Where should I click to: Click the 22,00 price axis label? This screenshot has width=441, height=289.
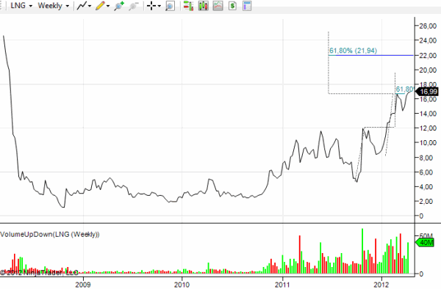pyautogui.click(x=428, y=56)
